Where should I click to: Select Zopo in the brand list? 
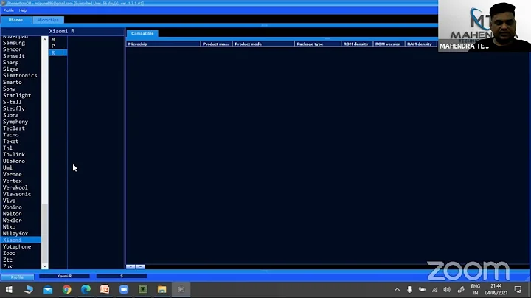9,253
